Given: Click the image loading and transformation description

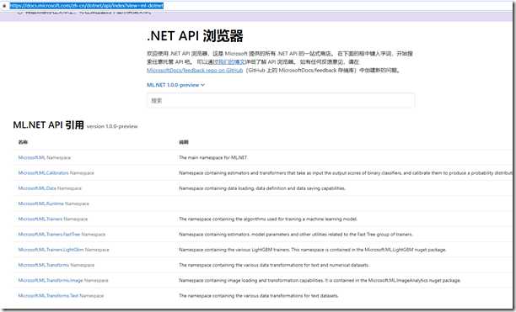Looking at the screenshot, I should point(320,281).
